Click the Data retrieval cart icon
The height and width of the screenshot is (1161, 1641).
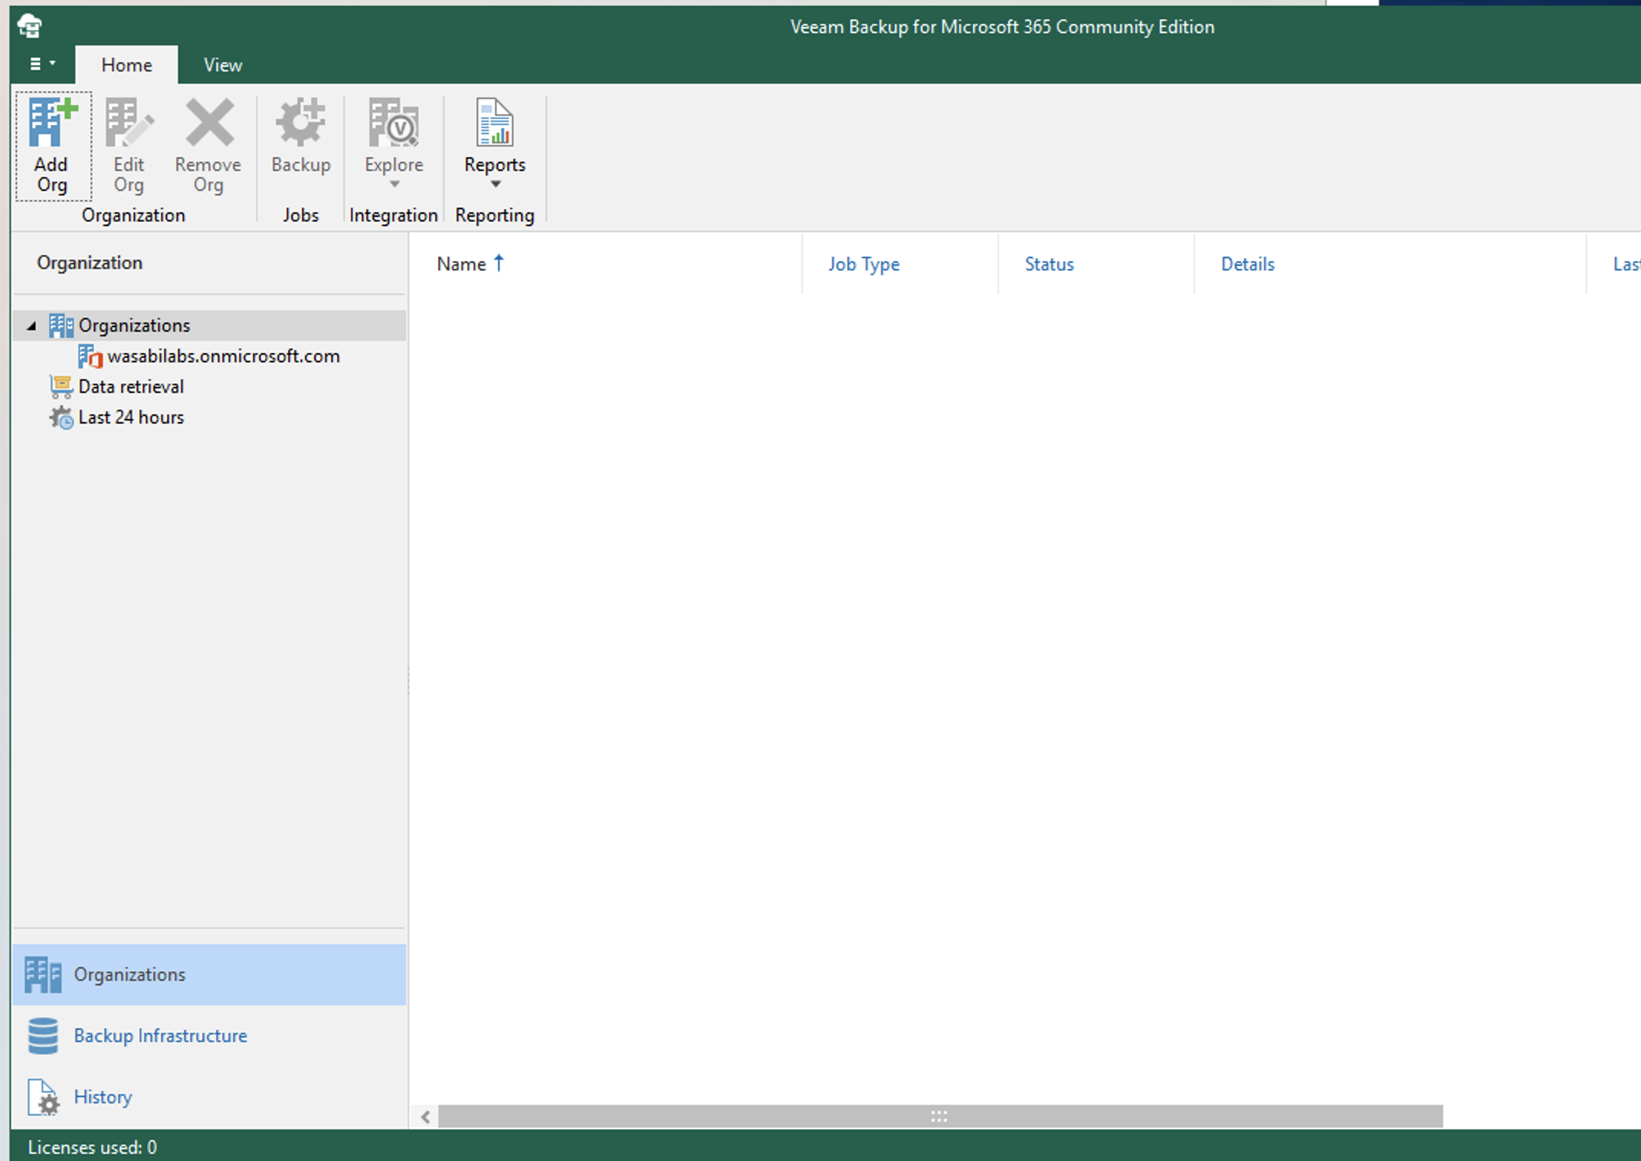[61, 387]
